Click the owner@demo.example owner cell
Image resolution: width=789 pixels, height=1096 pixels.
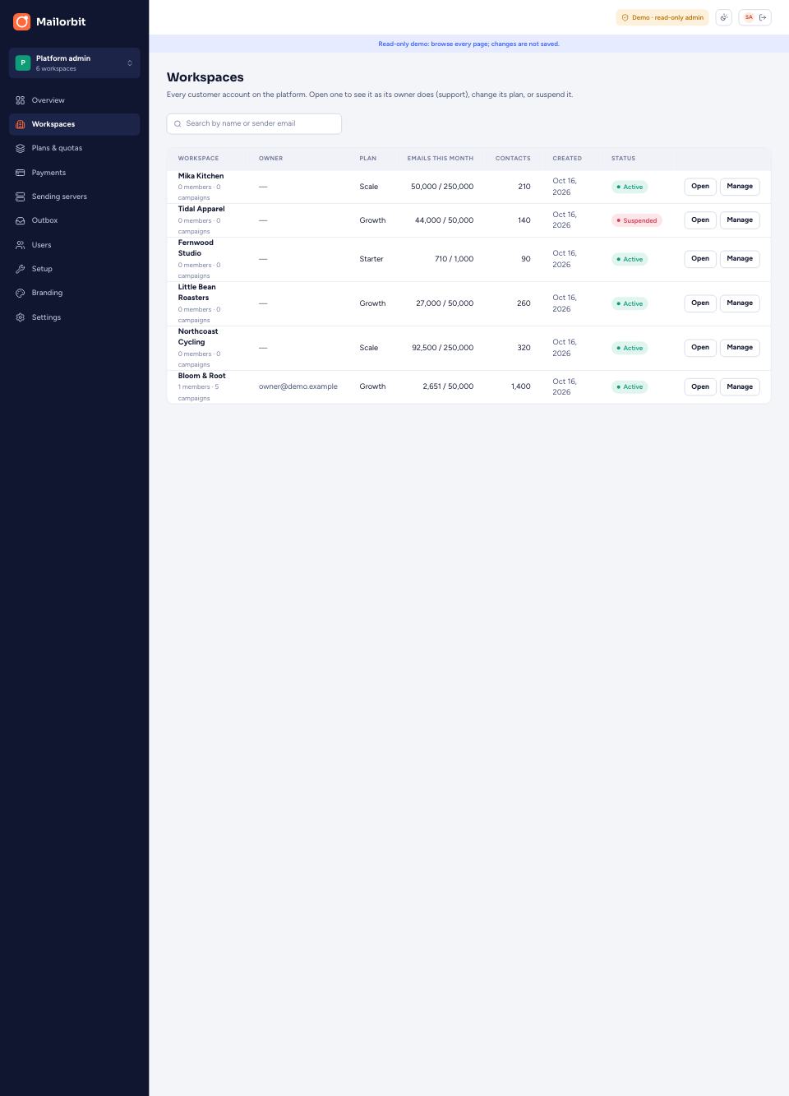coord(298,386)
